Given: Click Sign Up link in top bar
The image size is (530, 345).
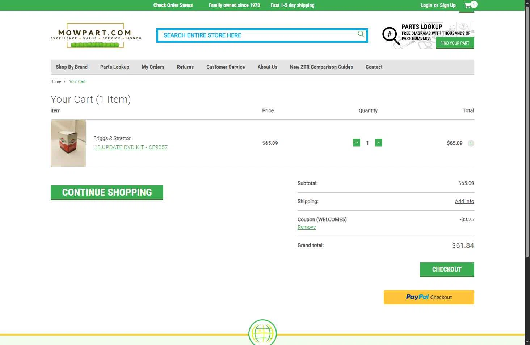Looking at the screenshot, I should click(448, 5).
